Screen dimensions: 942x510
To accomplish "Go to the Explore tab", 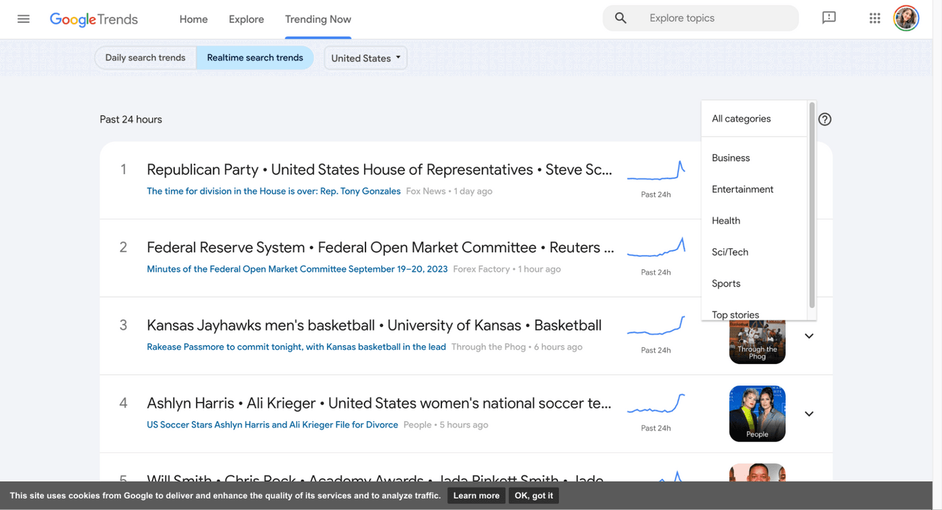I will (246, 20).
